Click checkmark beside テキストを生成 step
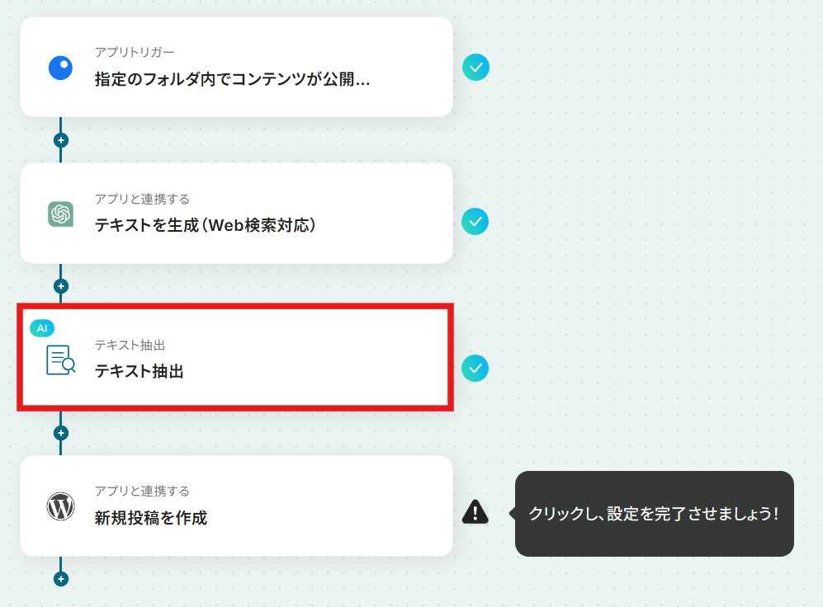Image resolution: width=823 pixels, height=607 pixels. coord(475,222)
